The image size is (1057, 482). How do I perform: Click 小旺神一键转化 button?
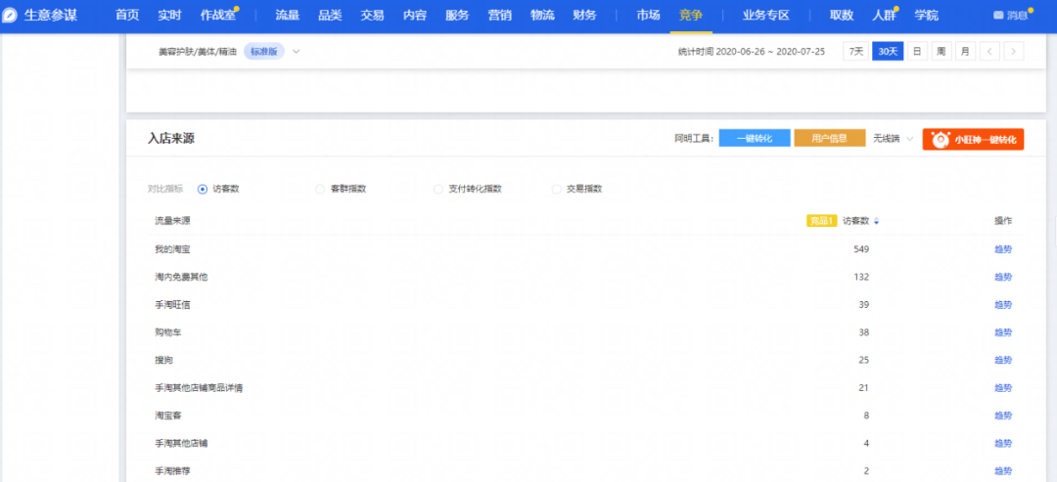(973, 140)
